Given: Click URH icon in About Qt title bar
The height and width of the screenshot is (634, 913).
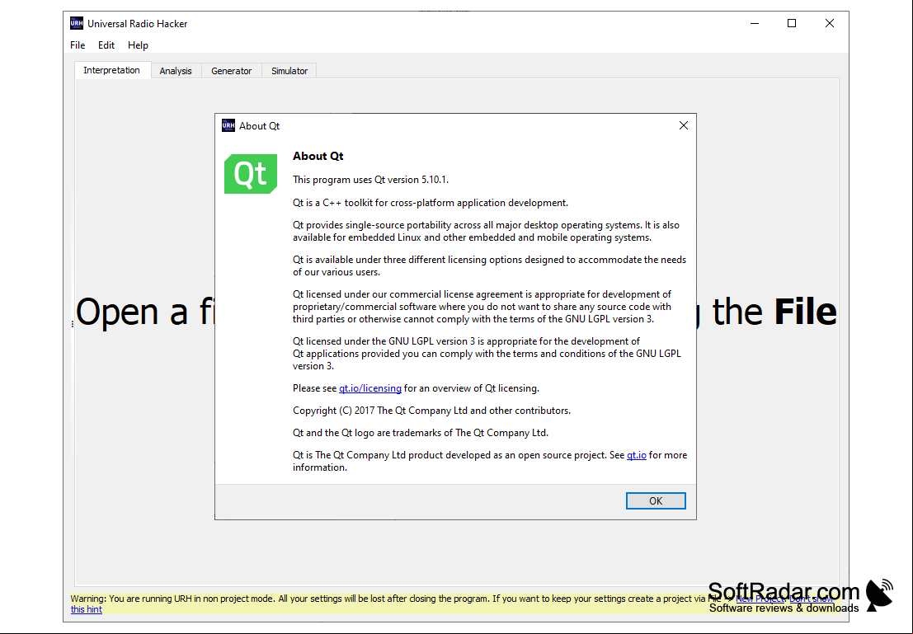Looking at the screenshot, I should tap(228, 125).
